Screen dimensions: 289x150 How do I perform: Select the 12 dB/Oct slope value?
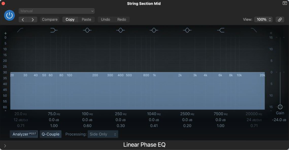point(21,120)
